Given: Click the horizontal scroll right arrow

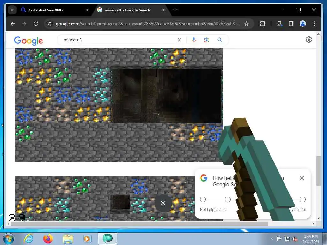Looking at the screenshot, I should point(313,224).
